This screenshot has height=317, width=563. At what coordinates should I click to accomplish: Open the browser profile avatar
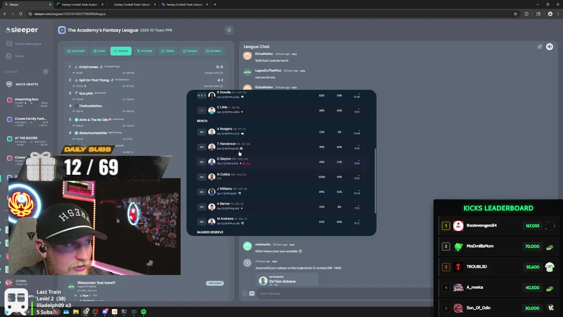coord(550,14)
